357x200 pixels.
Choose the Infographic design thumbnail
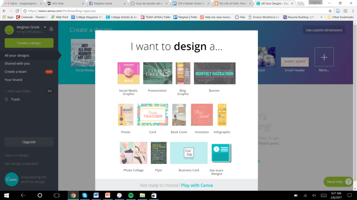pos(222,115)
